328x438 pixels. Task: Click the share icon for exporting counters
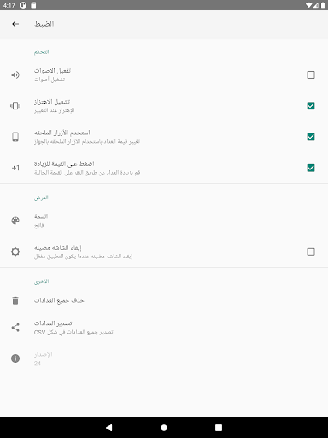15,328
